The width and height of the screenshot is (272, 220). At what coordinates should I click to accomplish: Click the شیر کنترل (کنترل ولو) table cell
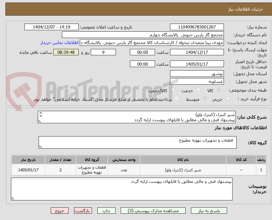pyautogui.click(x=183, y=170)
